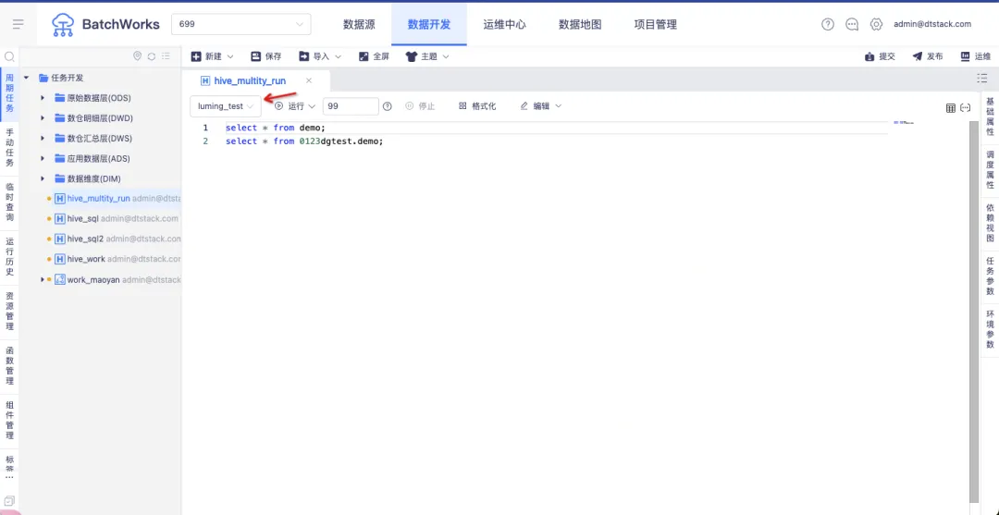Click the search magnifier icon
Viewport: 999px width, 515px height.
(x=9, y=56)
